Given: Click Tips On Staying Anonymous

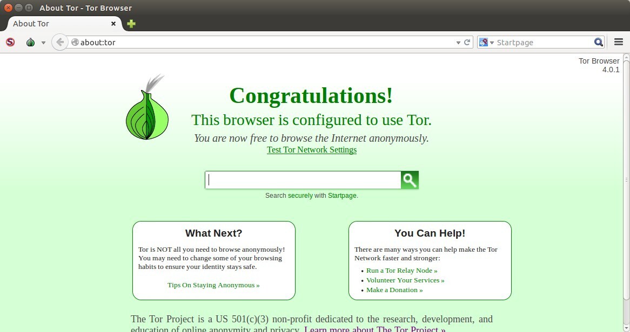Looking at the screenshot, I should (213, 285).
